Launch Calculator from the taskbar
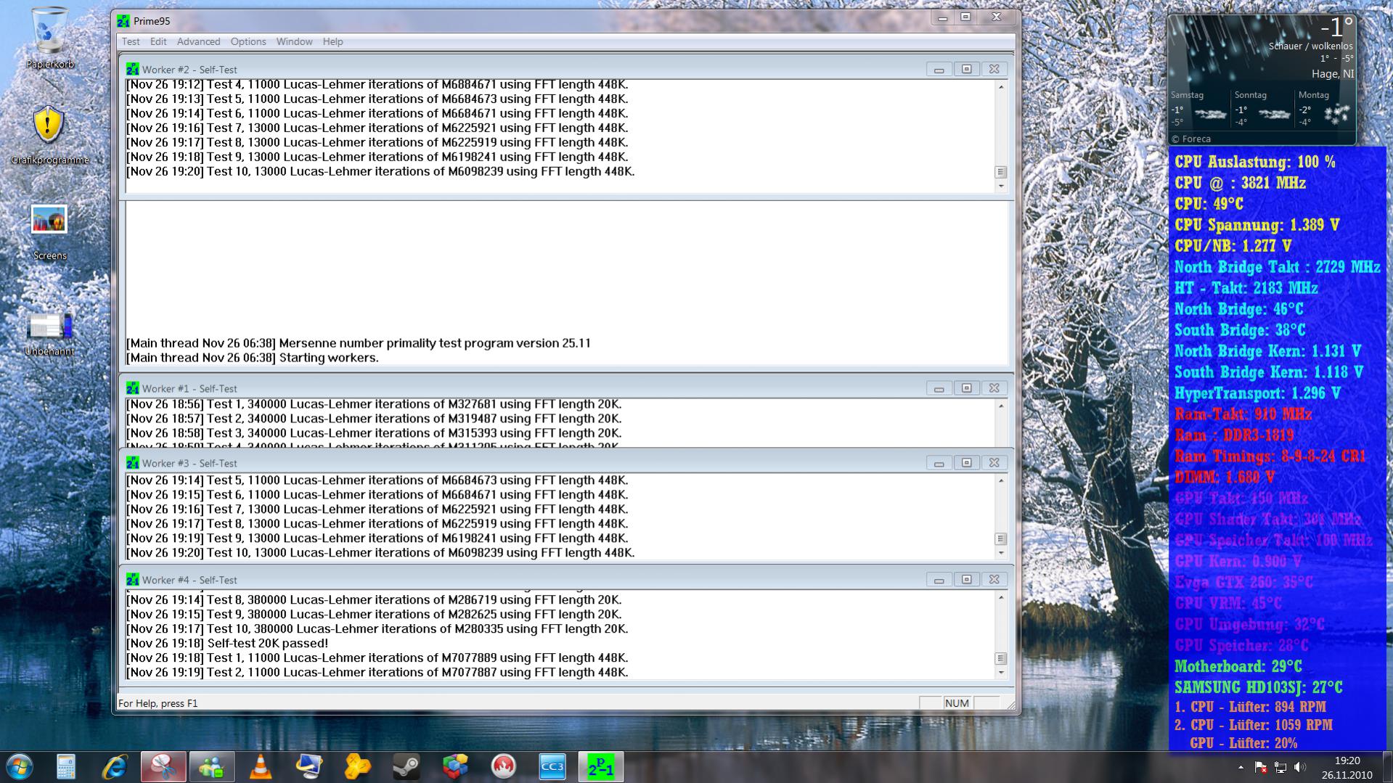This screenshot has height=783, width=1393. click(x=66, y=767)
